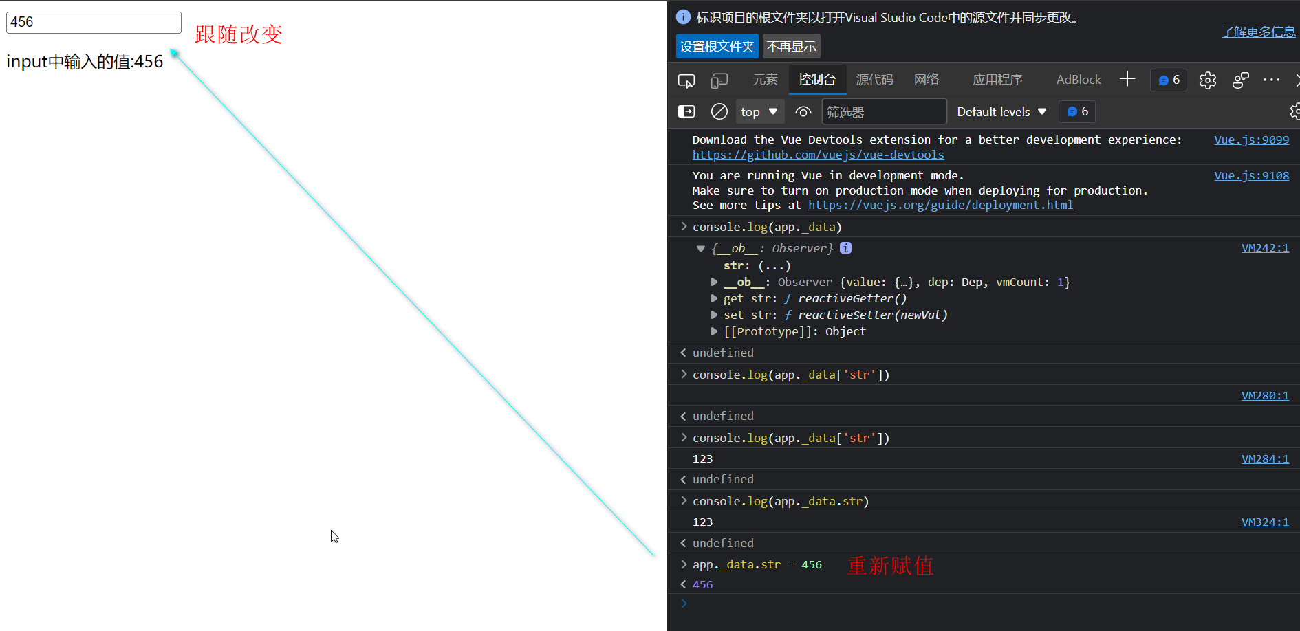
Task: Open the vue-devtools GitHub link
Action: [818, 155]
